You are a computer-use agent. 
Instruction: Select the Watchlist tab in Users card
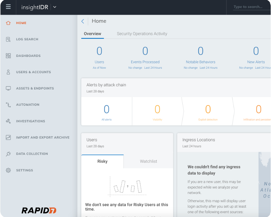coord(148,161)
